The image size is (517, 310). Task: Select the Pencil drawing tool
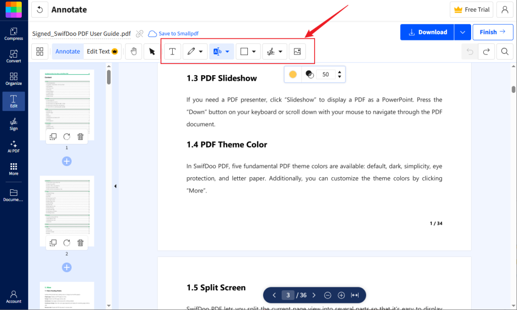(191, 51)
